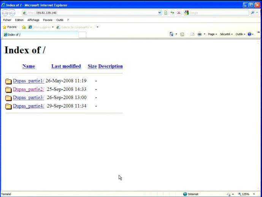Click folder icon beside Dupas_partie2/
262x197 pixels.
8,90
